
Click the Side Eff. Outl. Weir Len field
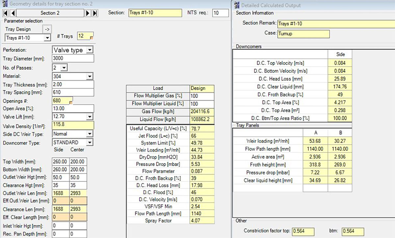[x=61, y=201]
